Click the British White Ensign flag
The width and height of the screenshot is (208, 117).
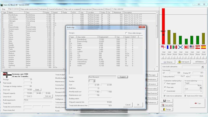(x=163, y=47)
